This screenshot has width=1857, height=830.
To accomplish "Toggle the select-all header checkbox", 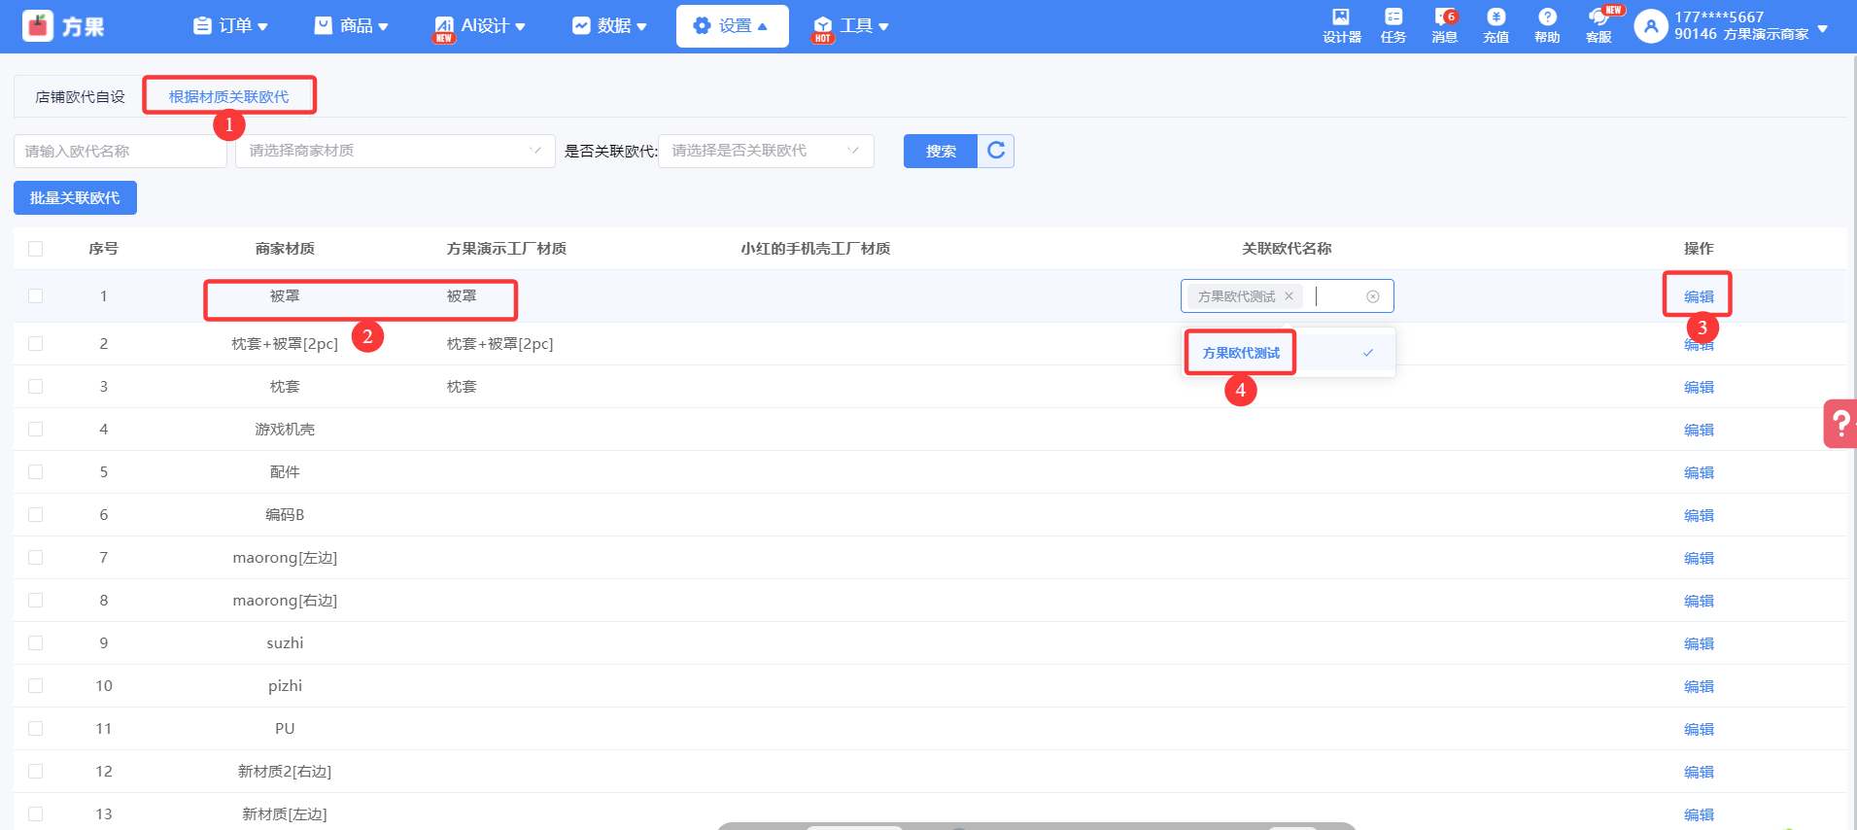I will tap(36, 249).
